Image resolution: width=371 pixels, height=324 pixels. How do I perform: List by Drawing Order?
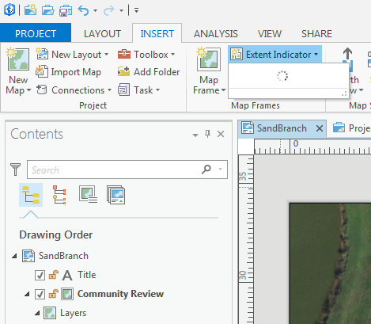coord(31,195)
